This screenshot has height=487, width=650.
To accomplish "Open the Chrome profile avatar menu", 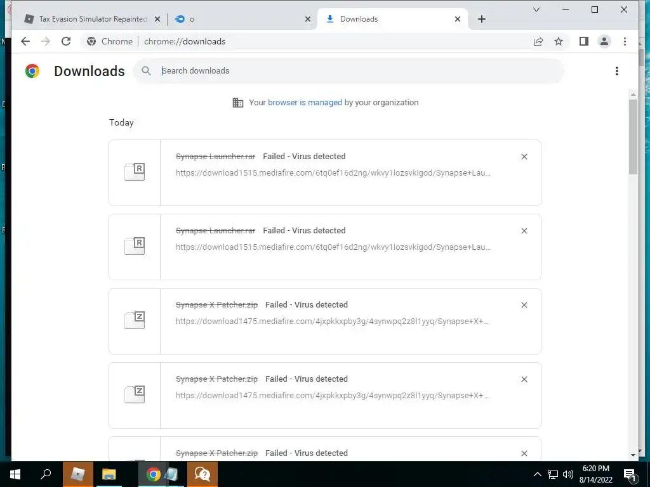I will pos(604,41).
